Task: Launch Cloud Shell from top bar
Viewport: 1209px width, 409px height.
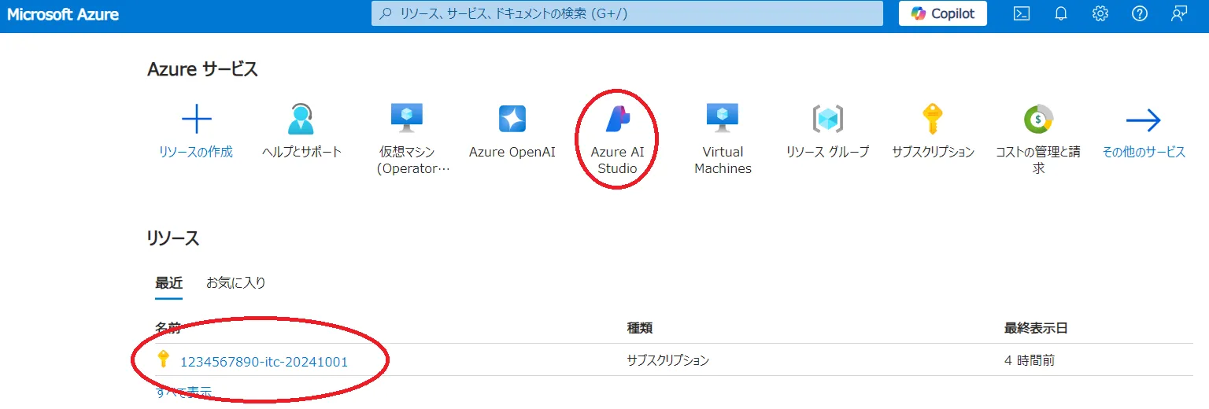Action: tap(1022, 13)
